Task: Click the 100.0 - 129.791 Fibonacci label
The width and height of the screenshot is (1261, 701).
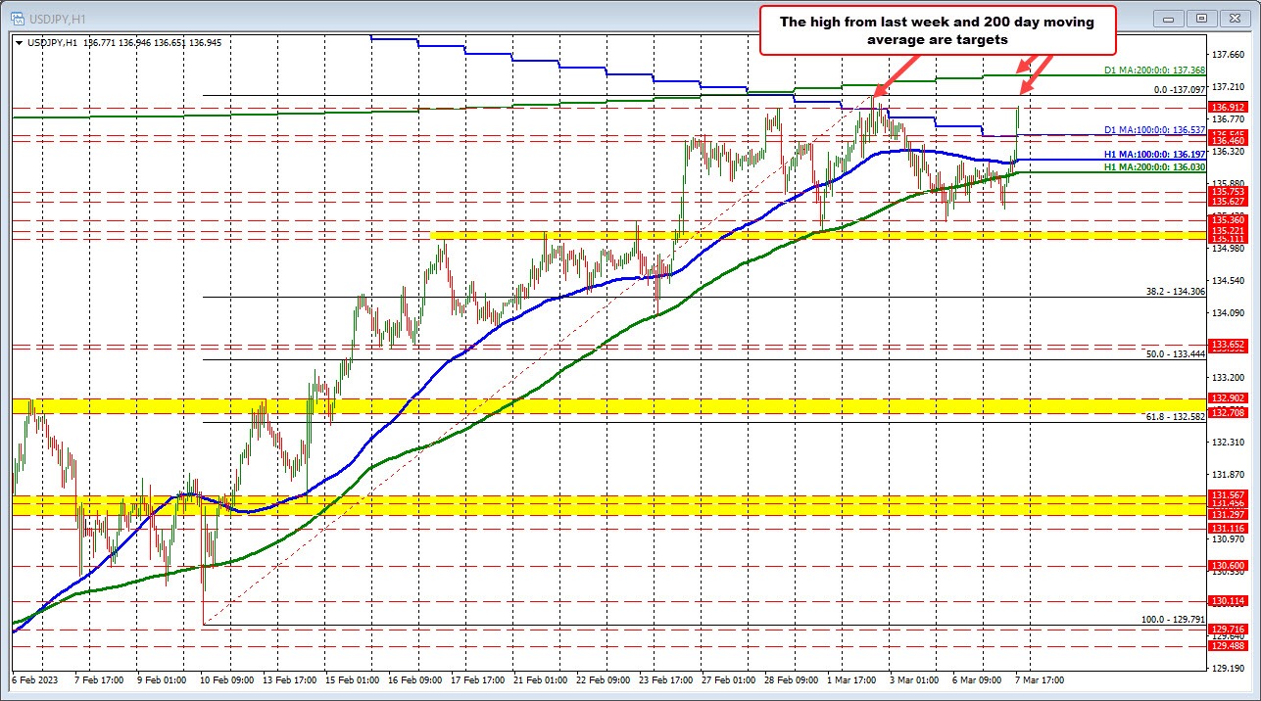Action: click(x=1173, y=620)
